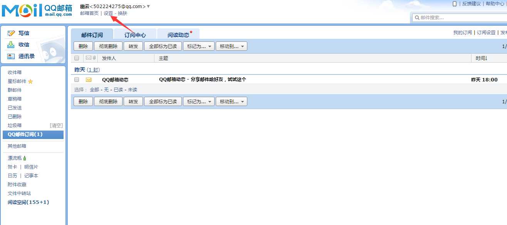Click the 收信 receive mail tray icon

point(11,45)
